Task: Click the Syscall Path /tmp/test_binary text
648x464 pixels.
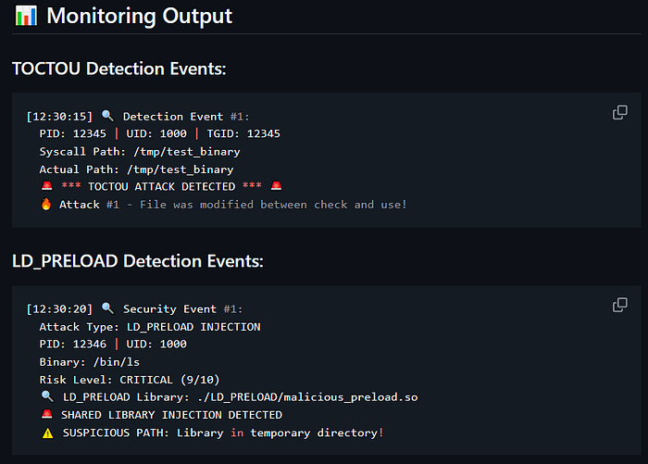Action: (139, 152)
